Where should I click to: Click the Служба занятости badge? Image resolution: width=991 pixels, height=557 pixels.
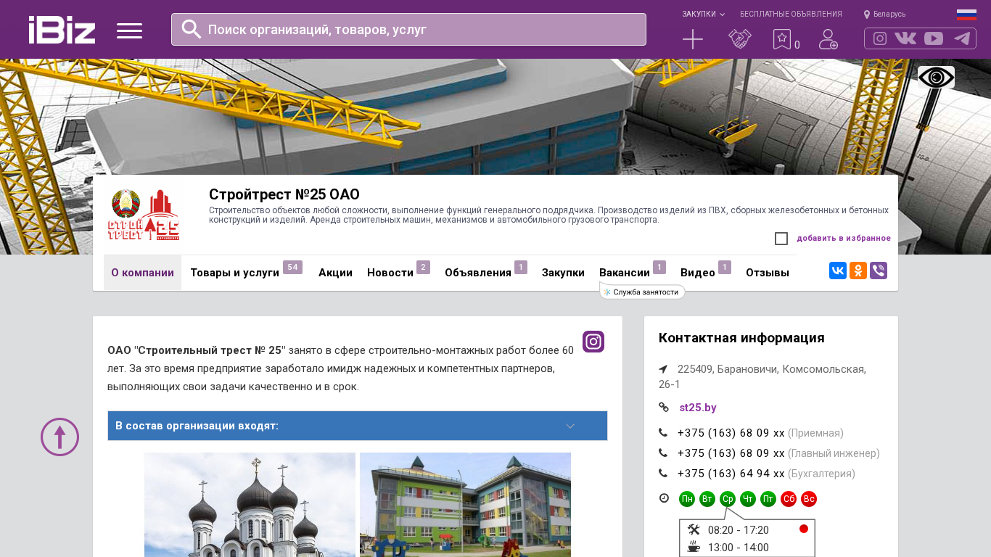643,292
